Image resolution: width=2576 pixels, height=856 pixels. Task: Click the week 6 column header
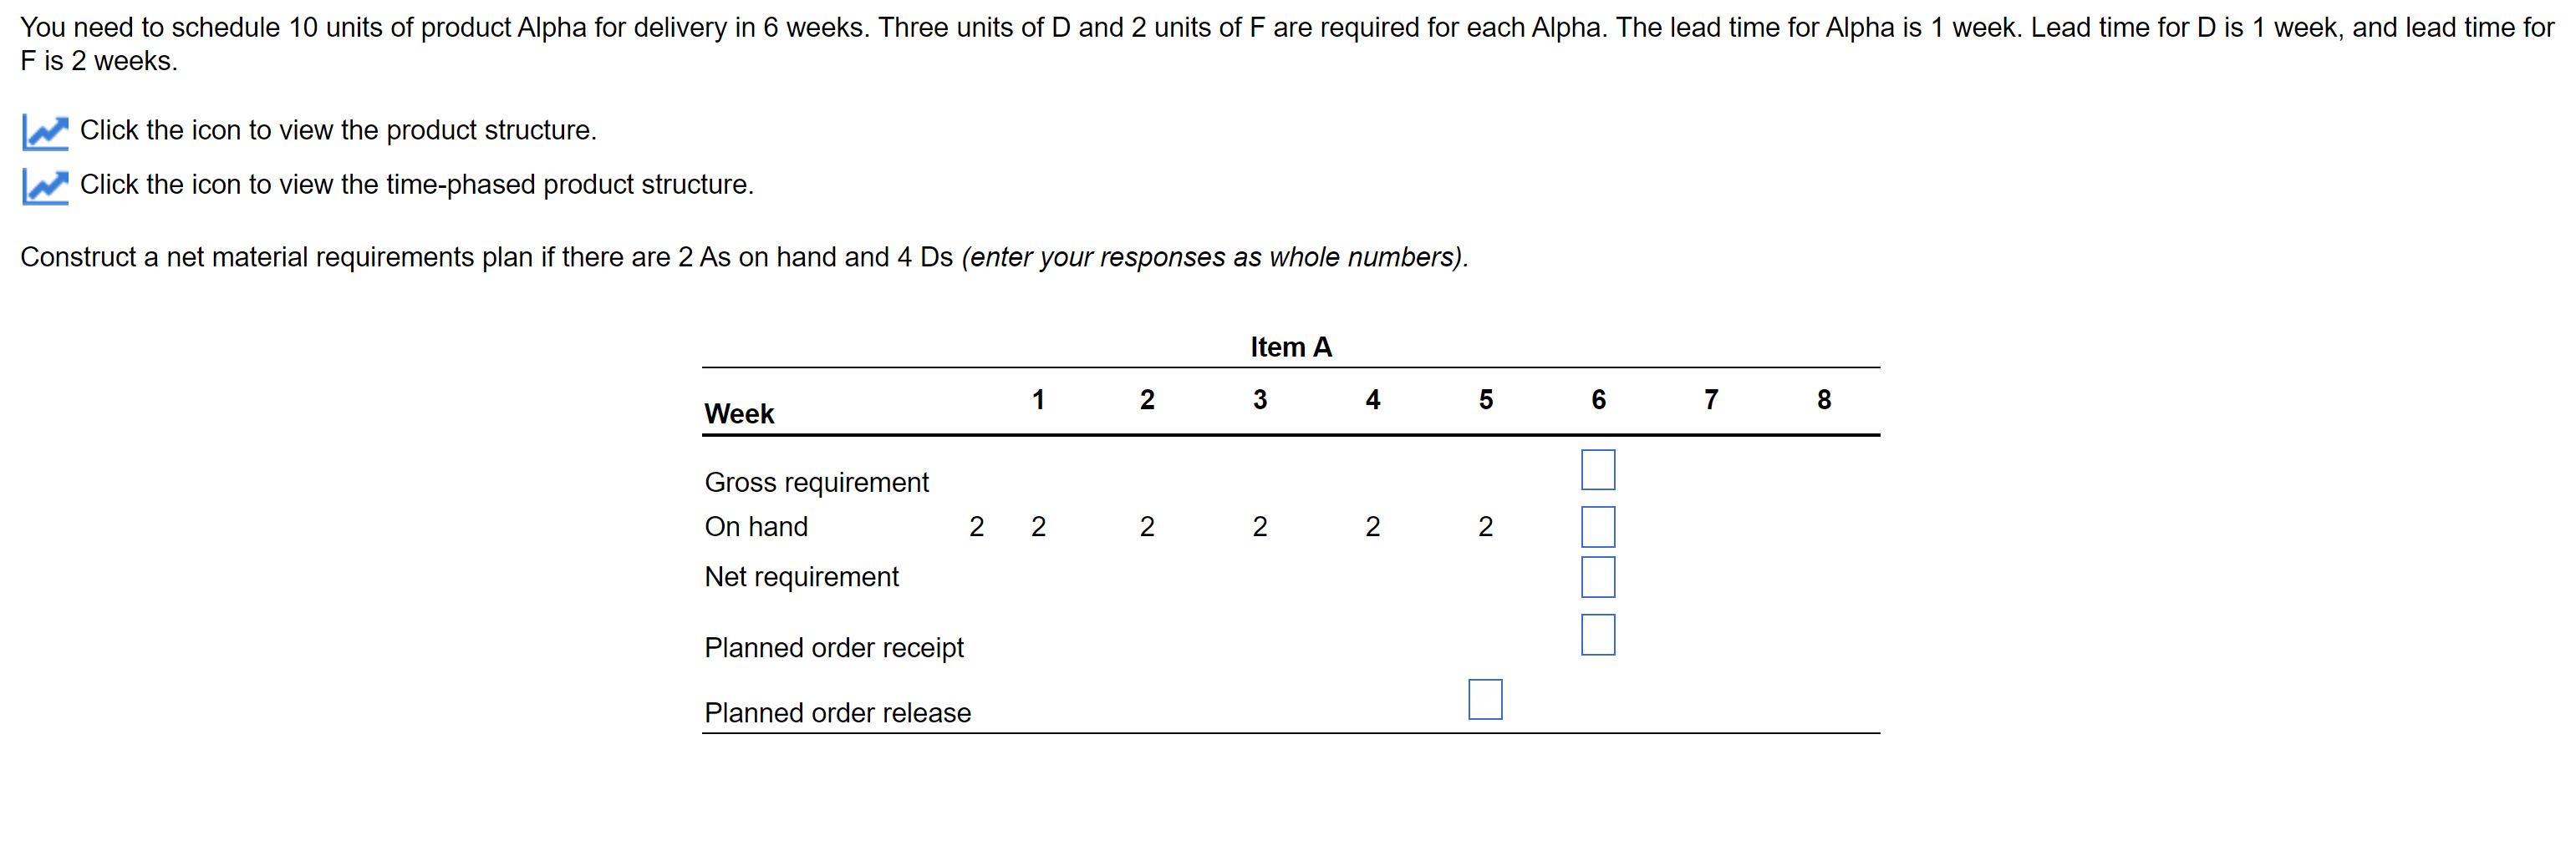click(x=1598, y=399)
